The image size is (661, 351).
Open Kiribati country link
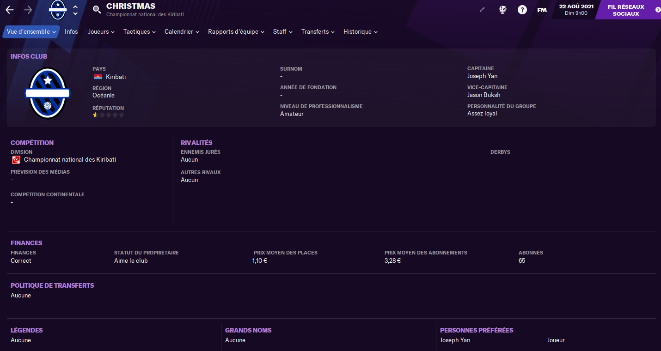[116, 77]
